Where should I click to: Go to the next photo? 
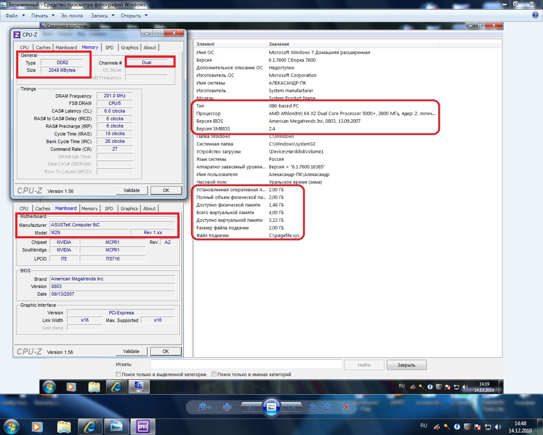pyautogui.click(x=292, y=407)
